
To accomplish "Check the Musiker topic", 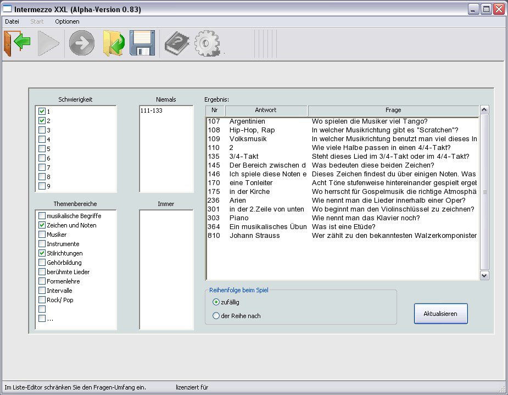I will point(42,234).
